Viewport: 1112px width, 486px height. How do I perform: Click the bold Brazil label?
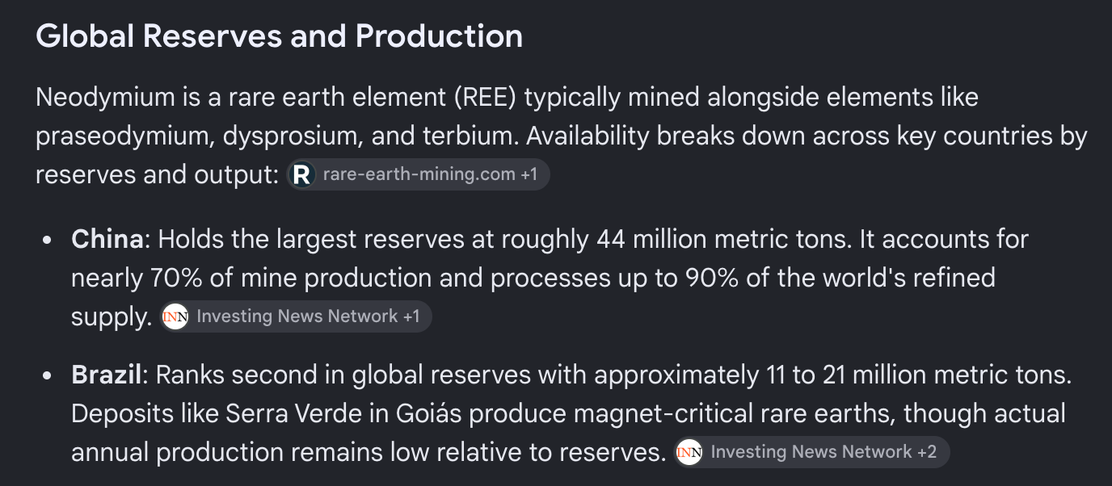click(x=107, y=375)
